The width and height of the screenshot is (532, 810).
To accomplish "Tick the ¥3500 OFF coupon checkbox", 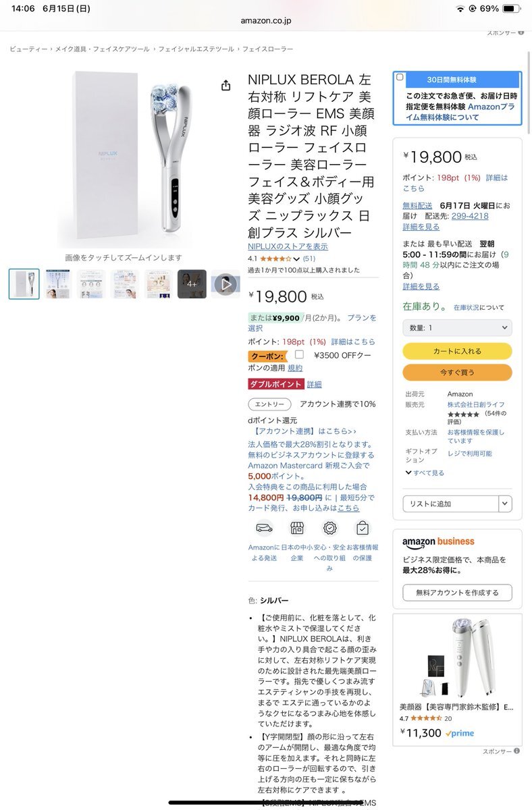I will (299, 354).
